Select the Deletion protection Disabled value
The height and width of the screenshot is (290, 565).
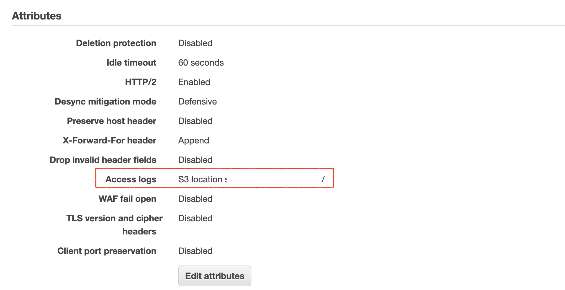(x=195, y=43)
